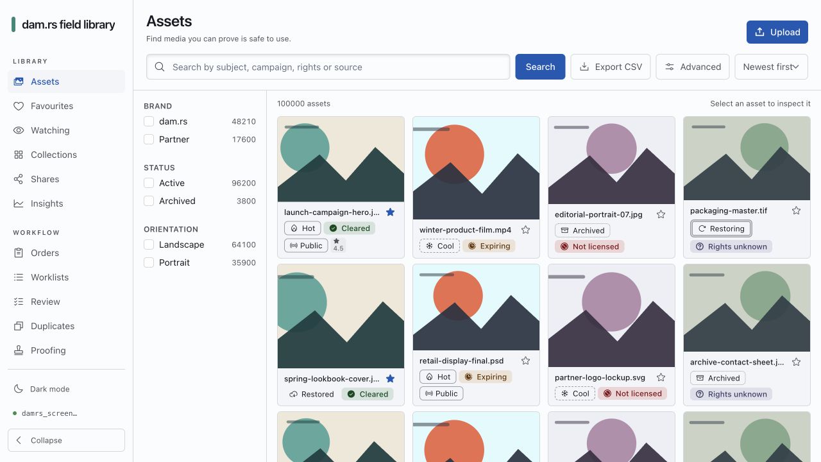Open Favourites via its heart icon
This screenshot has width=821, height=462.
point(19,106)
